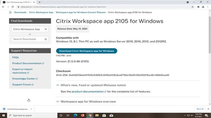211x118 pixels.
Task: Show hidden system tray icons
Action: coord(185,115)
